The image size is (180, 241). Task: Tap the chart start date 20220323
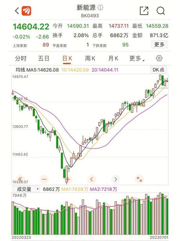point(21,237)
